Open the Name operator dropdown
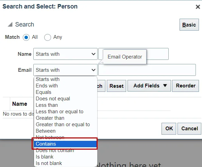The image size is (202, 167). tap(65, 54)
